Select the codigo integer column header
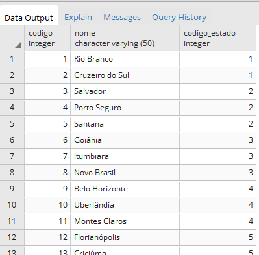This screenshot has width=259, height=255. click(x=47, y=38)
